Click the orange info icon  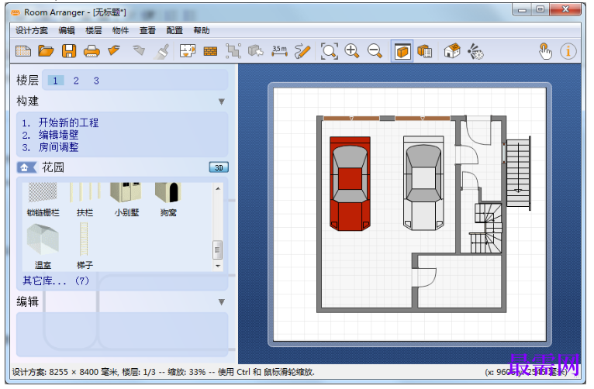[x=568, y=51]
